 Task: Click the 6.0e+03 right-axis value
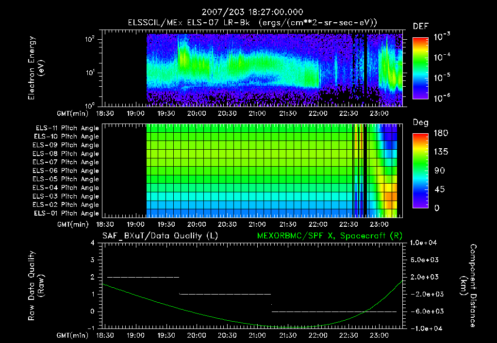(424, 260)
